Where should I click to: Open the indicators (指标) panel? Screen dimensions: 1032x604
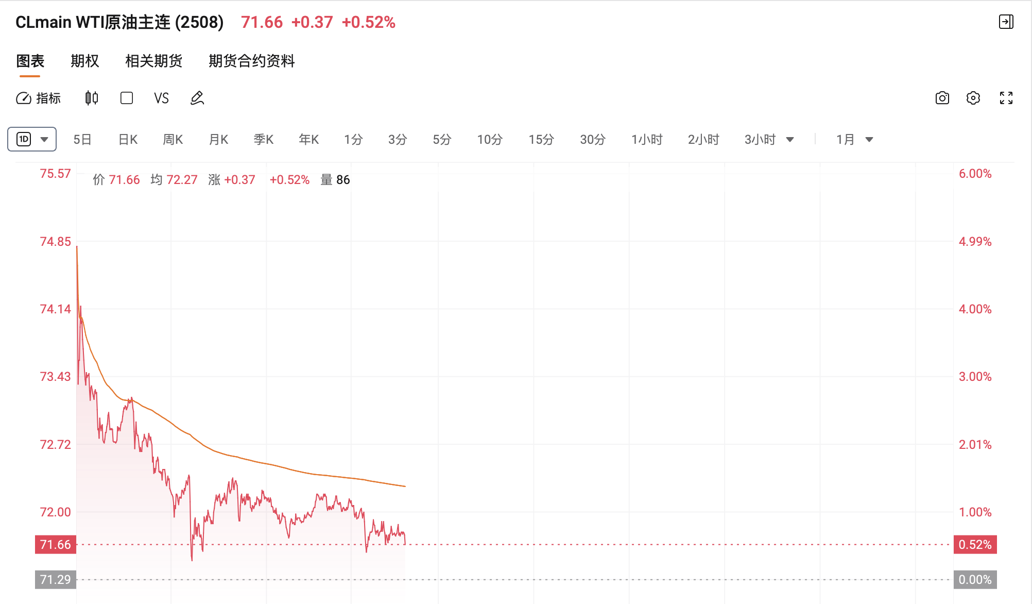click(x=39, y=98)
